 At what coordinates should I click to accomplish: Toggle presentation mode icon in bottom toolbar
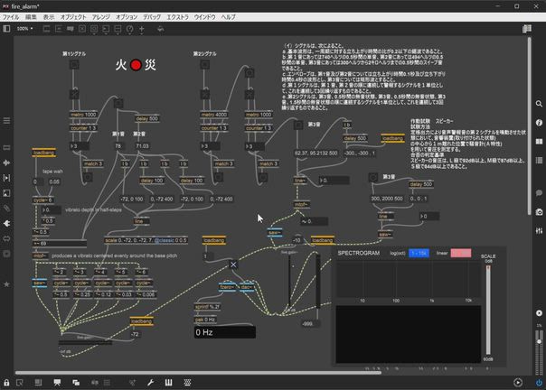(58, 383)
